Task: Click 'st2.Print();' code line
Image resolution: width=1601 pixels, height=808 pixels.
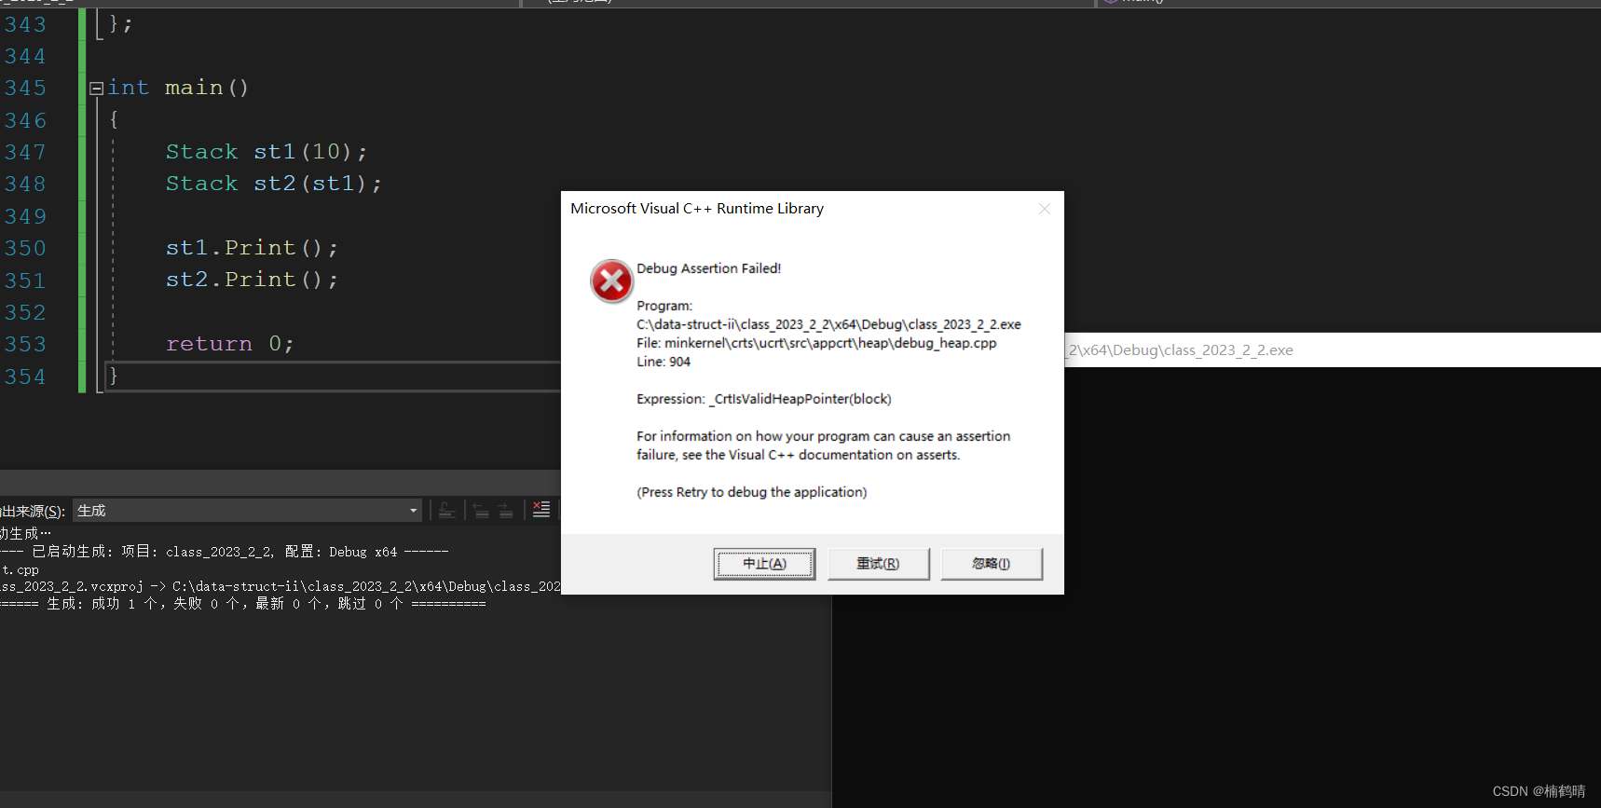Action: coord(252,280)
